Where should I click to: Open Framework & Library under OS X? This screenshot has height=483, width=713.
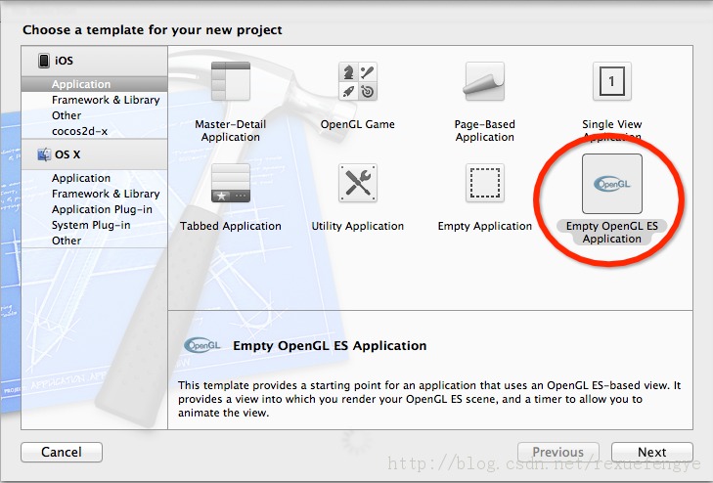click(94, 194)
